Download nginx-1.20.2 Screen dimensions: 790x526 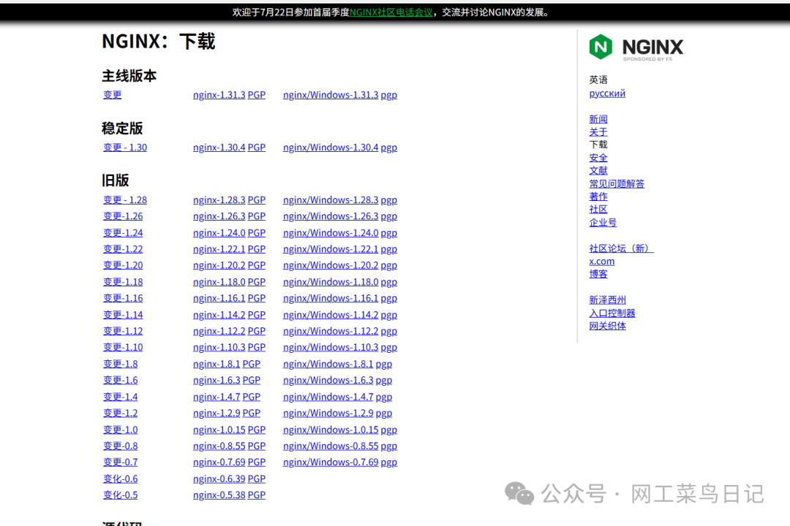[219, 264]
